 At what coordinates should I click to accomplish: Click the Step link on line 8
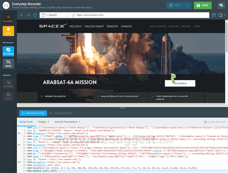pyautogui.click(x=29, y=131)
